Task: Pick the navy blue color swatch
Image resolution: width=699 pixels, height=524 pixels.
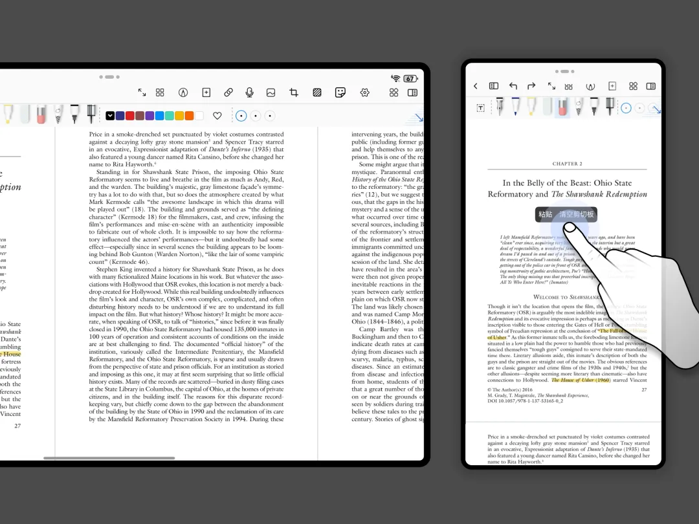Action: [x=120, y=116]
